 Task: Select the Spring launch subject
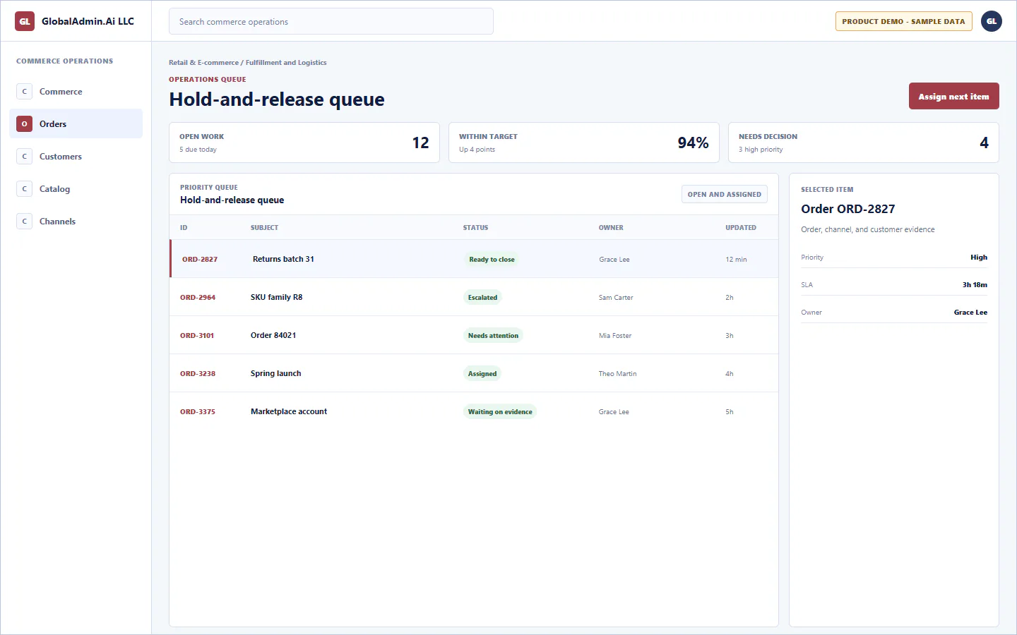coord(275,373)
